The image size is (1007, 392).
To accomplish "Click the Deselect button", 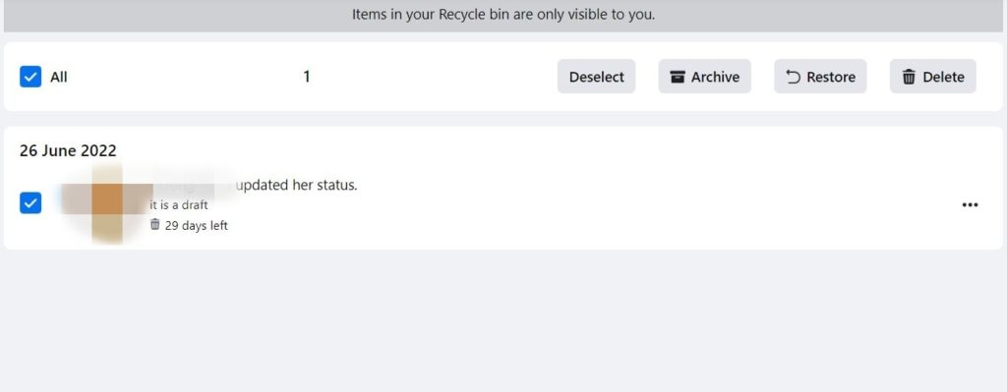I will point(596,77).
